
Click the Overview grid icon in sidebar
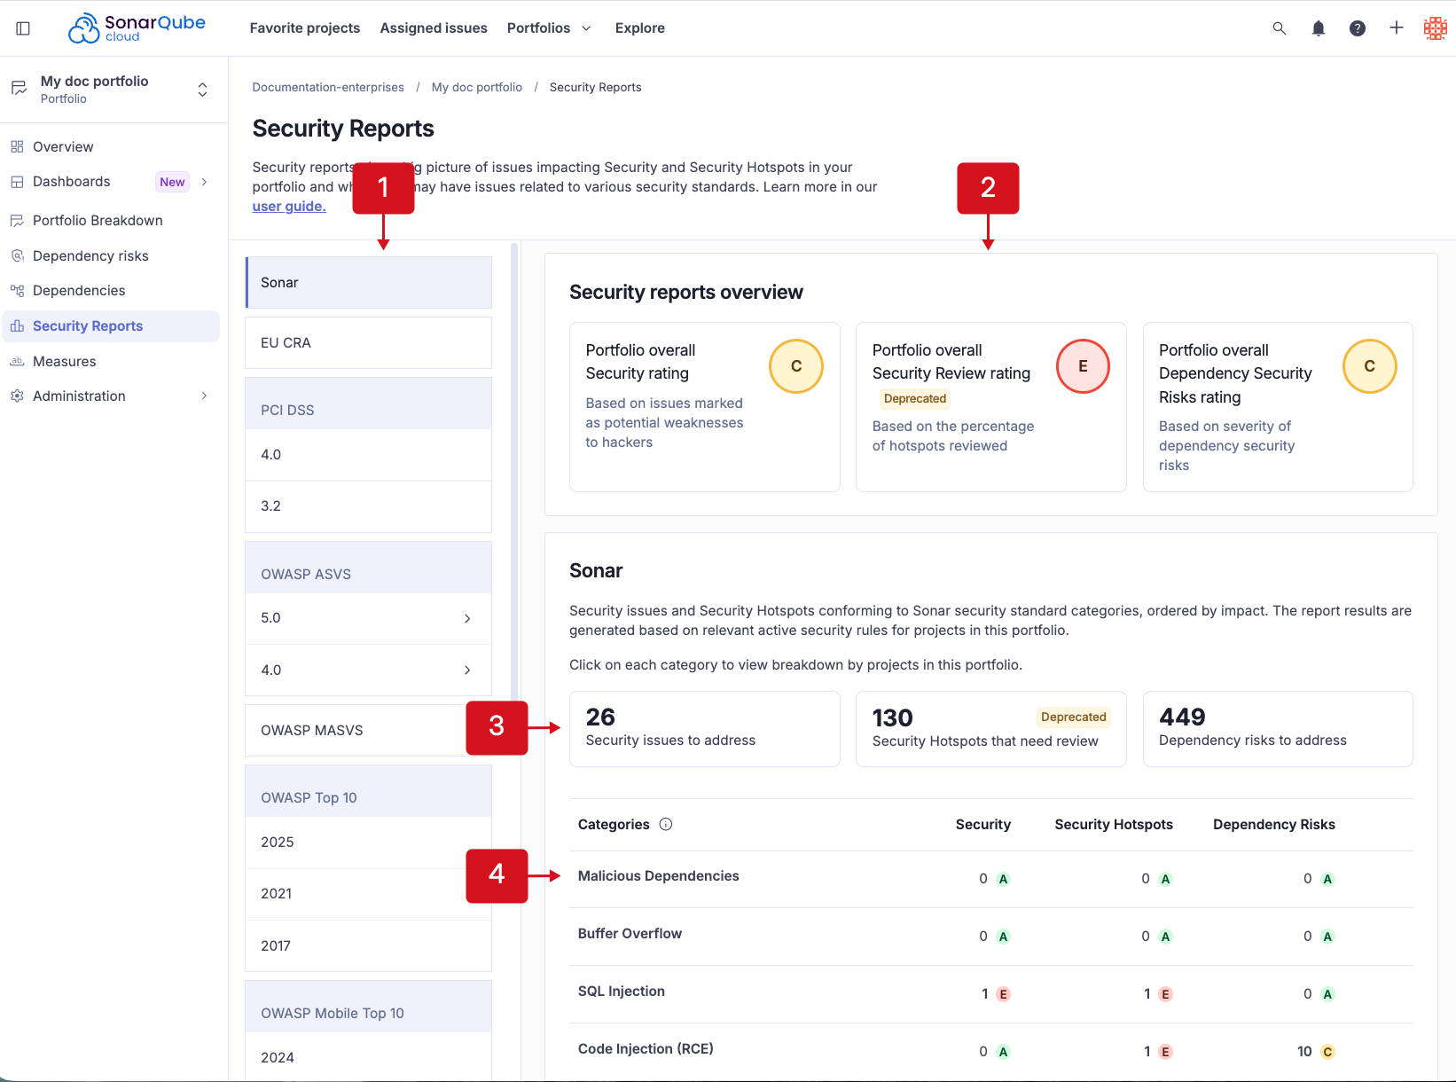pyautogui.click(x=17, y=146)
